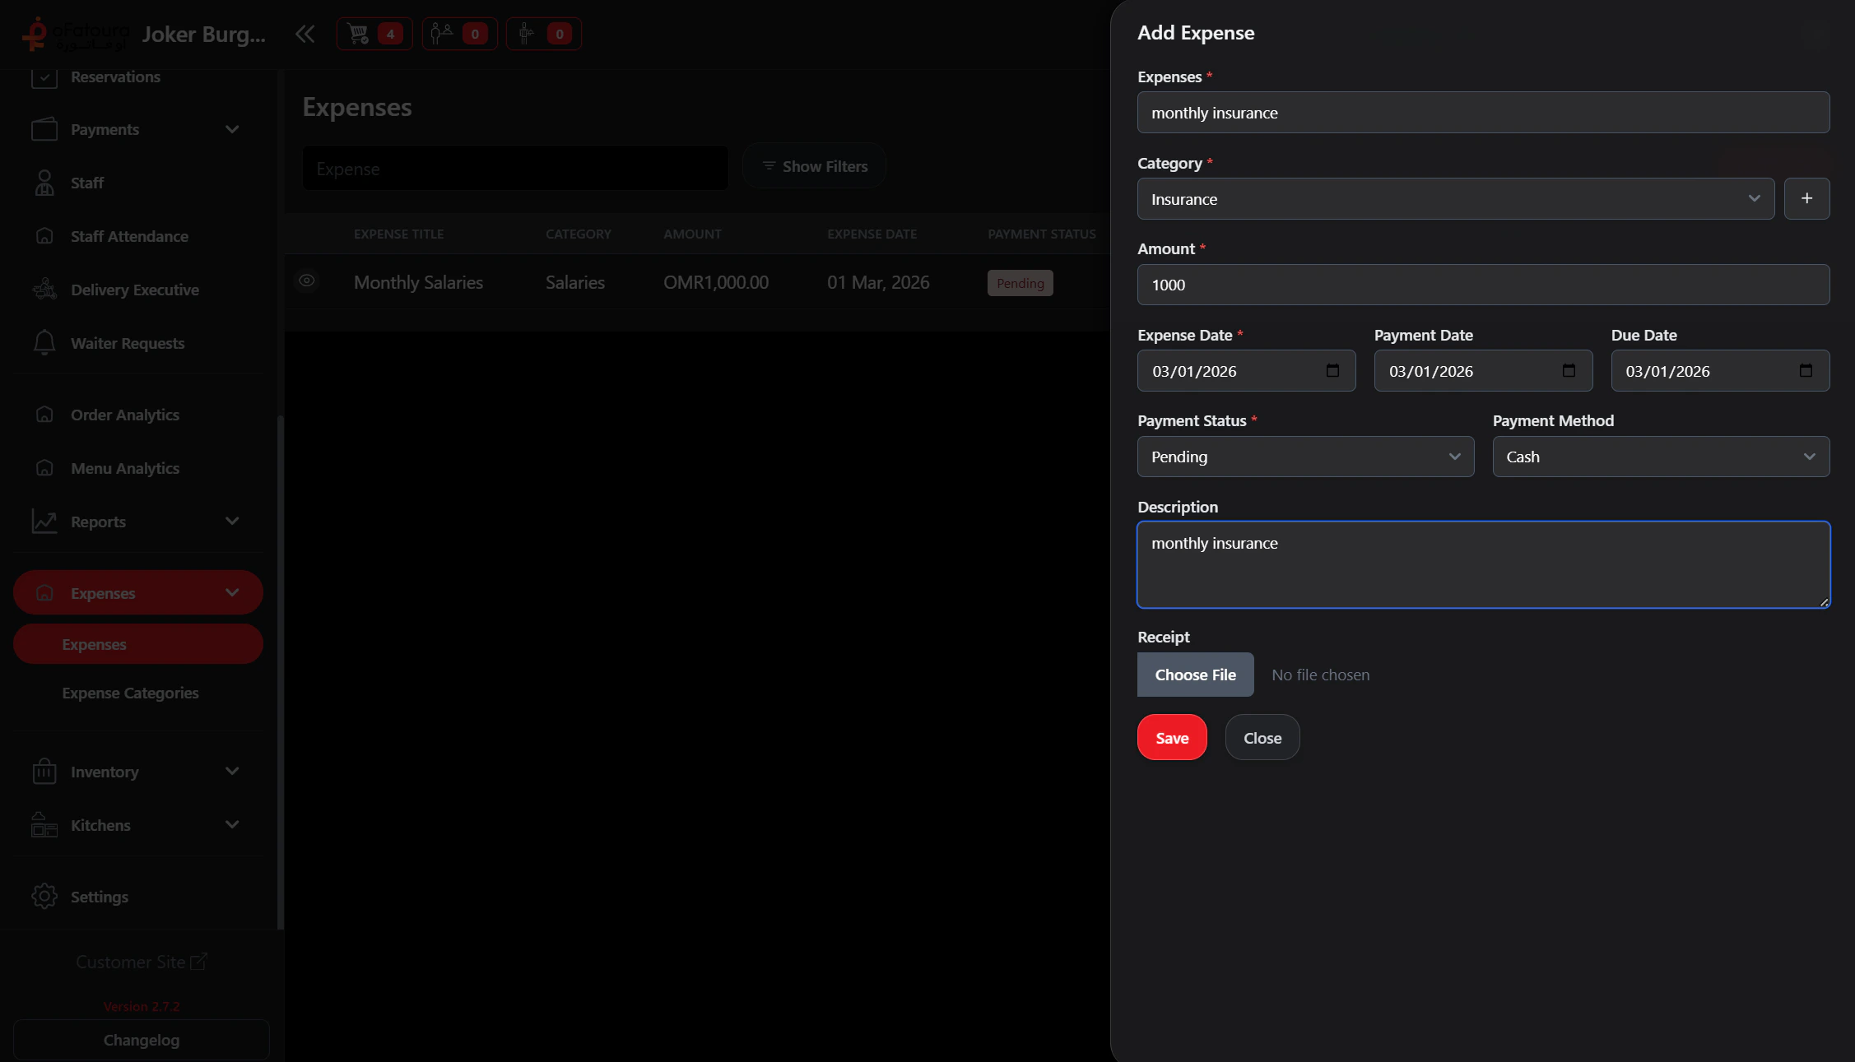Open the Due Date calendar picker icon
This screenshot has height=1062, width=1855.
(1806, 371)
